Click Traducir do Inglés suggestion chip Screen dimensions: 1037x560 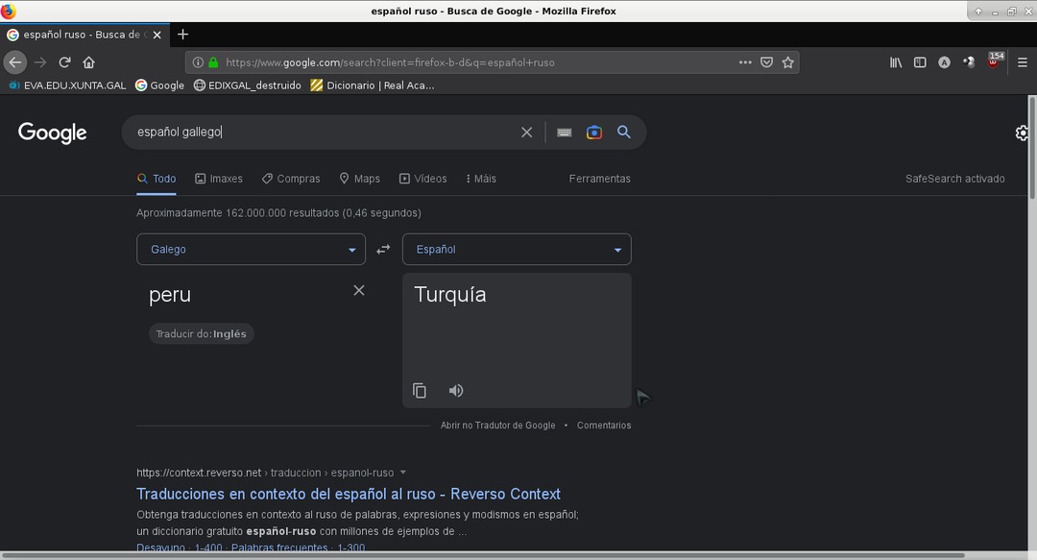pos(201,333)
